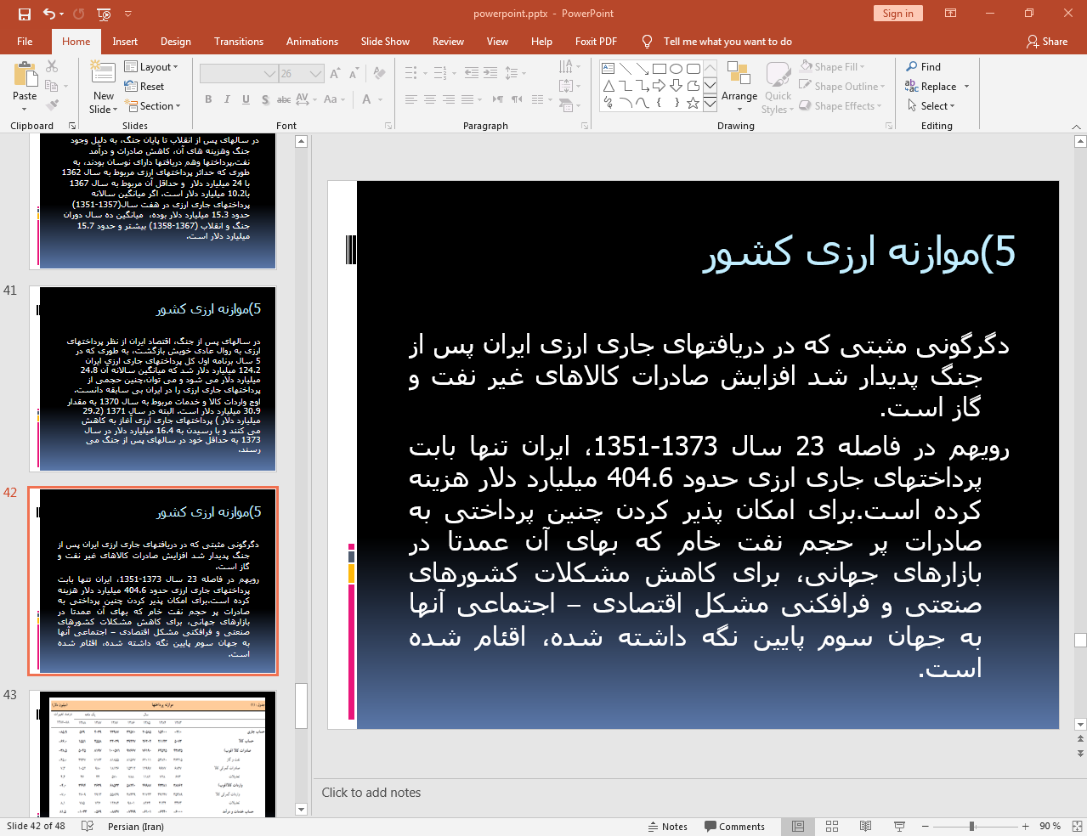Reset the slide layout
1087x836 pixels.
pyautogui.click(x=144, y=87)
